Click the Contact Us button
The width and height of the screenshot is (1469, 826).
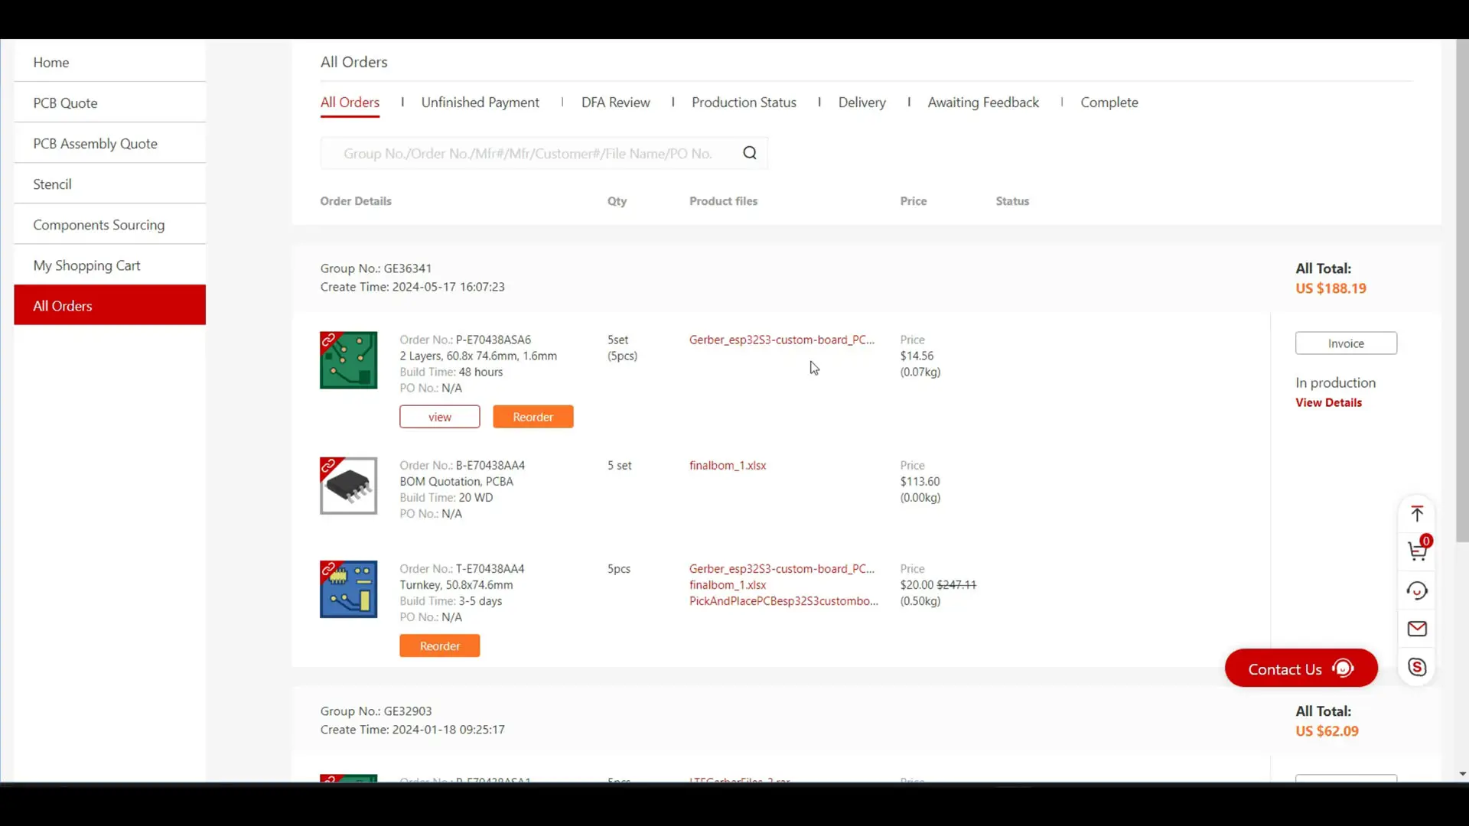click(x=1301, y=668)
